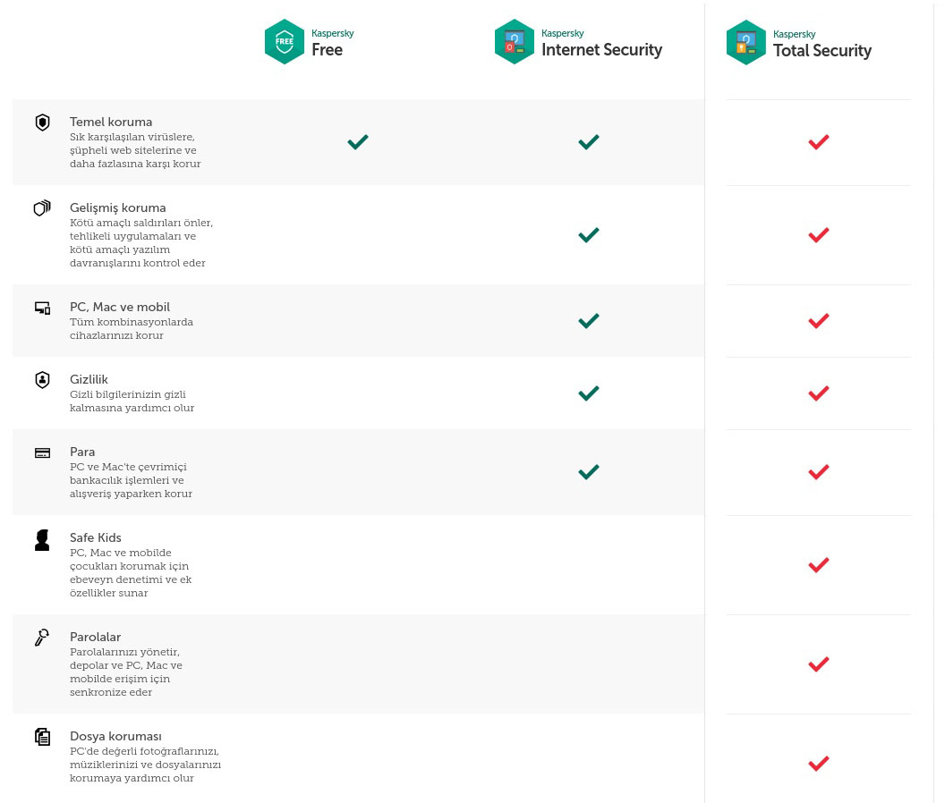Click the green Temel koruma checkmark under Free
This screenshot has height=803, width=945.
358,141
